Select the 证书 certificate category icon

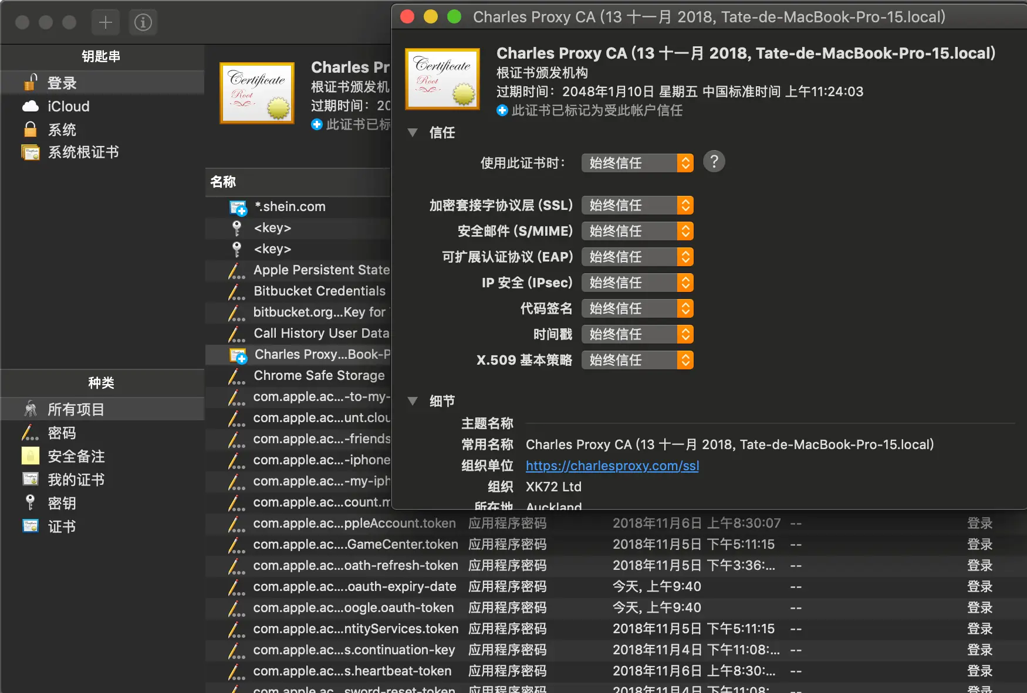click(31, 526)
